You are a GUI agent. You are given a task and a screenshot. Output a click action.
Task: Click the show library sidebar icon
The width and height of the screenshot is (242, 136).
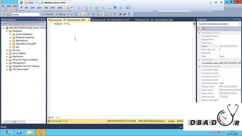(x=104, y=8)
